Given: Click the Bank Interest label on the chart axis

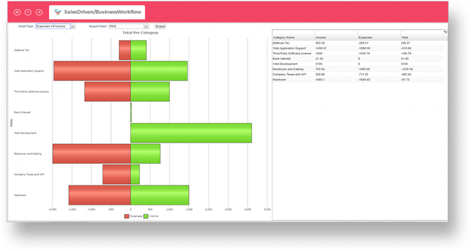Looking at the screenshot, I should 22,112.
